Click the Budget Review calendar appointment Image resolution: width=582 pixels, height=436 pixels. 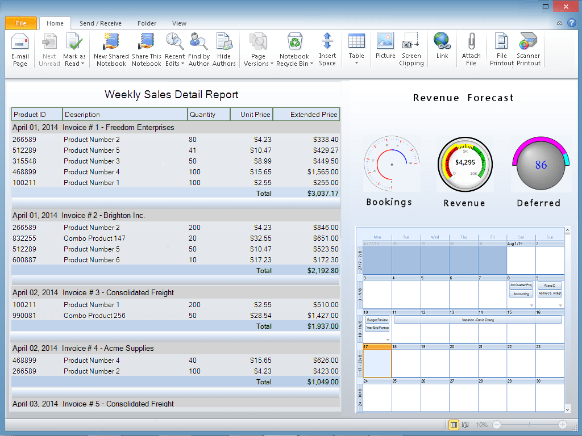[377, 320]
